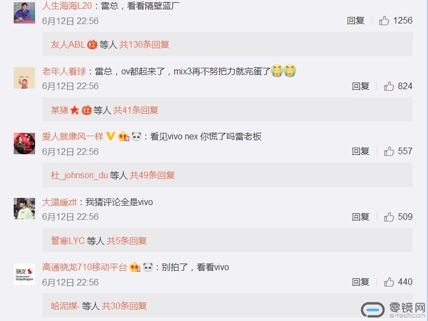Click thumbs-up on 老年人看球's comment
This screenshot has height=321, width=428.
click(389, 86)
